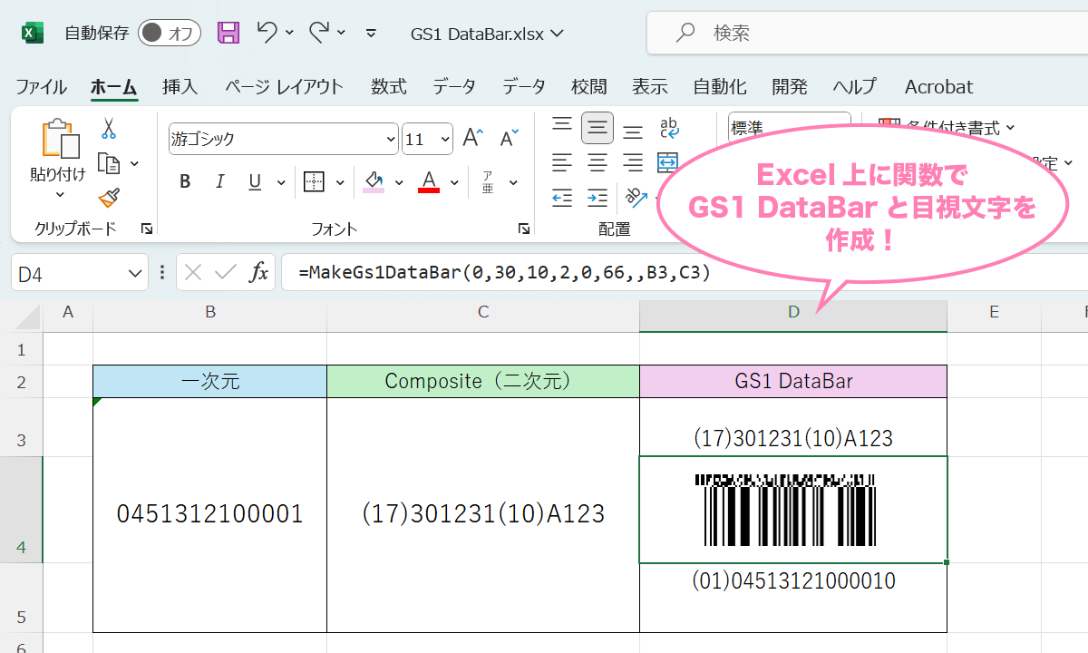
Task: Select column header C
Action: click(483, 312)
